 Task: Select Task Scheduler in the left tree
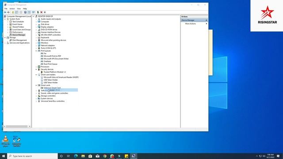tap(18, 22)
